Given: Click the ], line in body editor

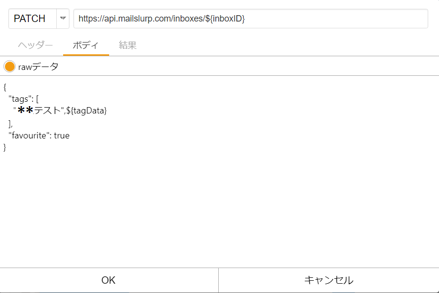Looking at the screenshot, I should point(10,123).
